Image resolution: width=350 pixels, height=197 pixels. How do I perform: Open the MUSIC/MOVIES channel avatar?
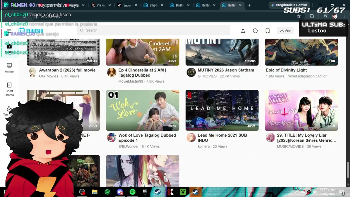click(270, 137)
